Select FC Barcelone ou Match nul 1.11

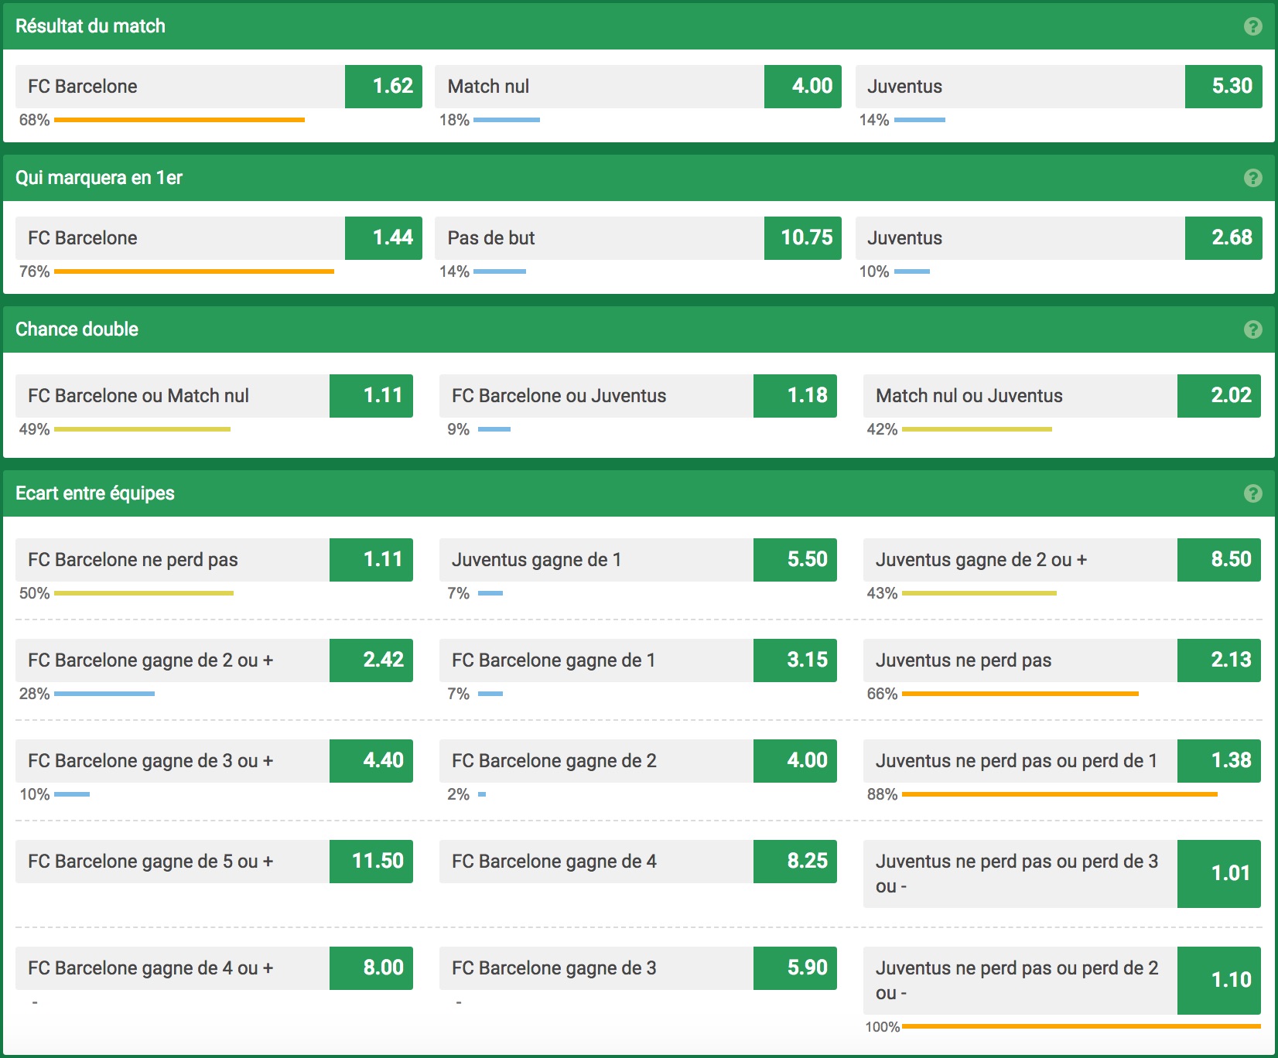pyautogui.click(x=214, y=396)
